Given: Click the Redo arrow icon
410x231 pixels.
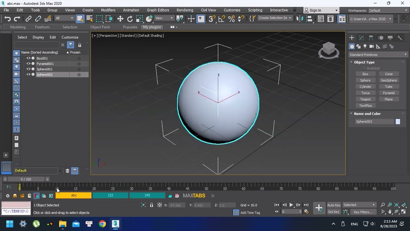Looking at the screenshot, I should click(x=17, y=19).
